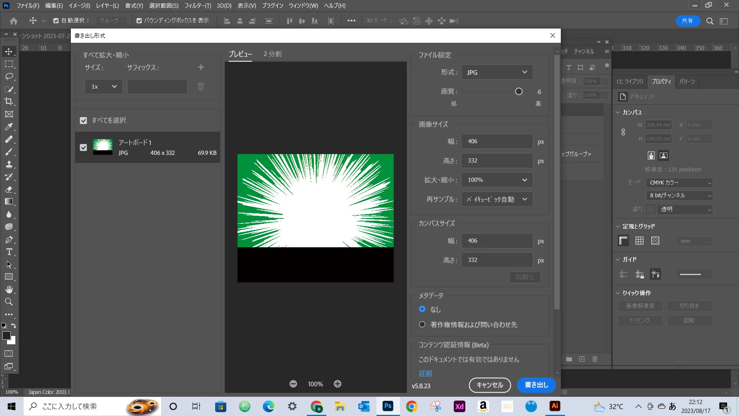Select 著作権情報および問い合わせ先 metadata option
Screen dimensions: 739x416
pos(422,325)
